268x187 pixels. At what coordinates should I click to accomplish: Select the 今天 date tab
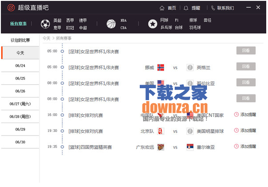pyautogui.click(x=20, y=53)
